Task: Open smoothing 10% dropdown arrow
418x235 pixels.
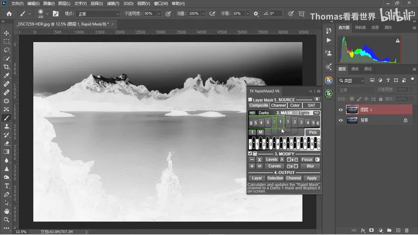Action: 247,14
